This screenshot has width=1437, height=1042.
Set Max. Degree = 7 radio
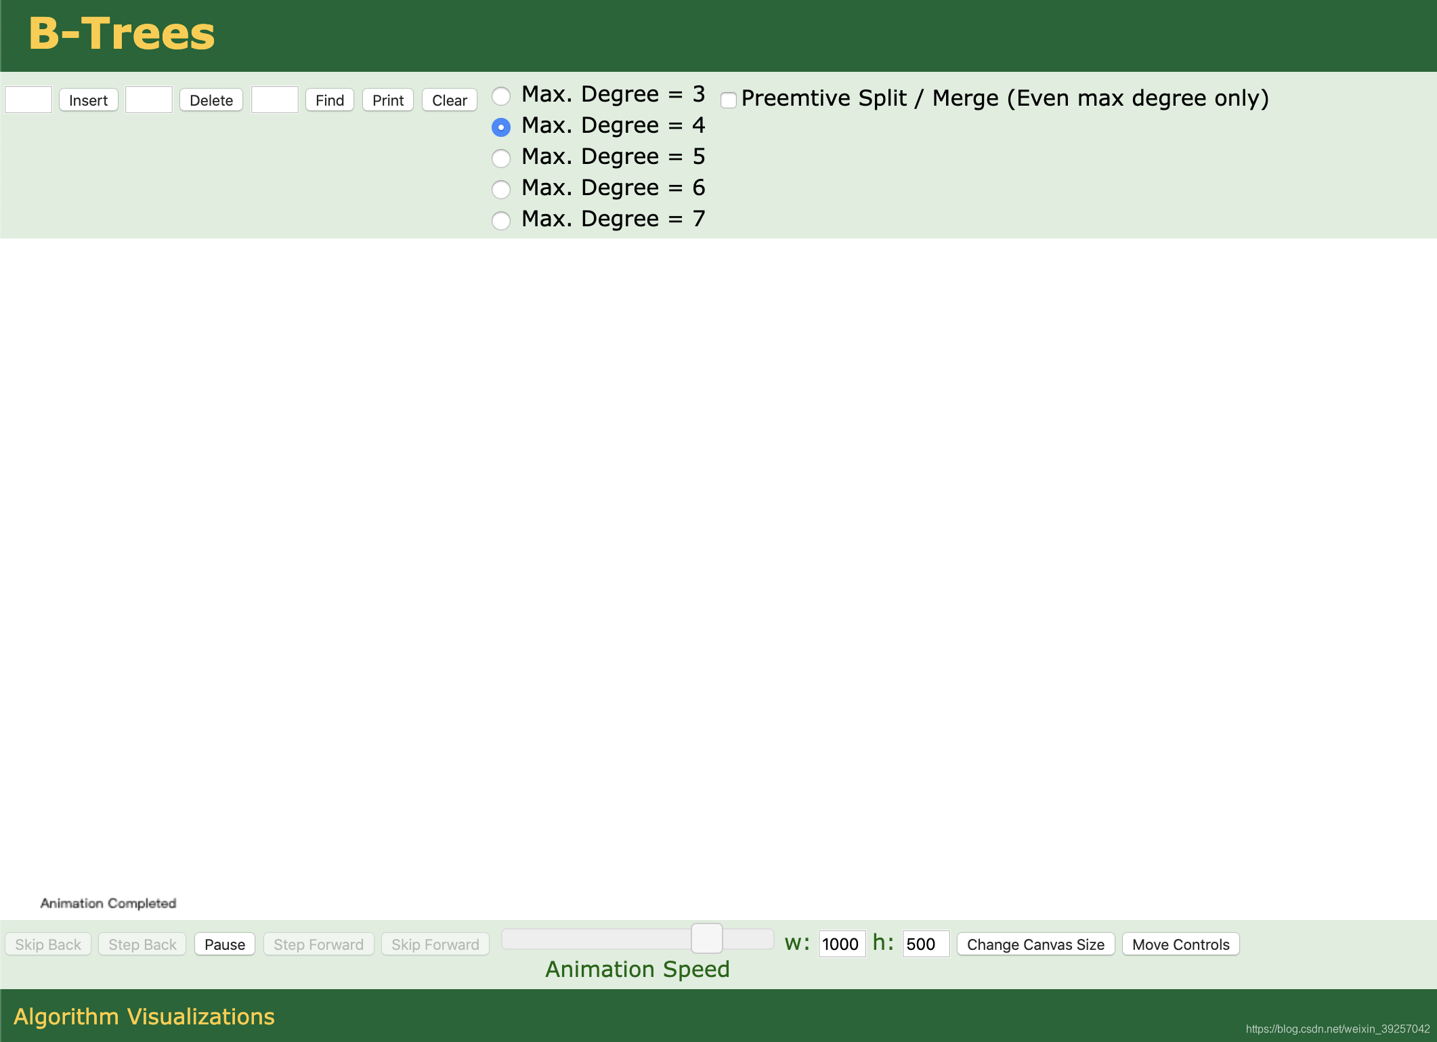click(x=501, y=221)
